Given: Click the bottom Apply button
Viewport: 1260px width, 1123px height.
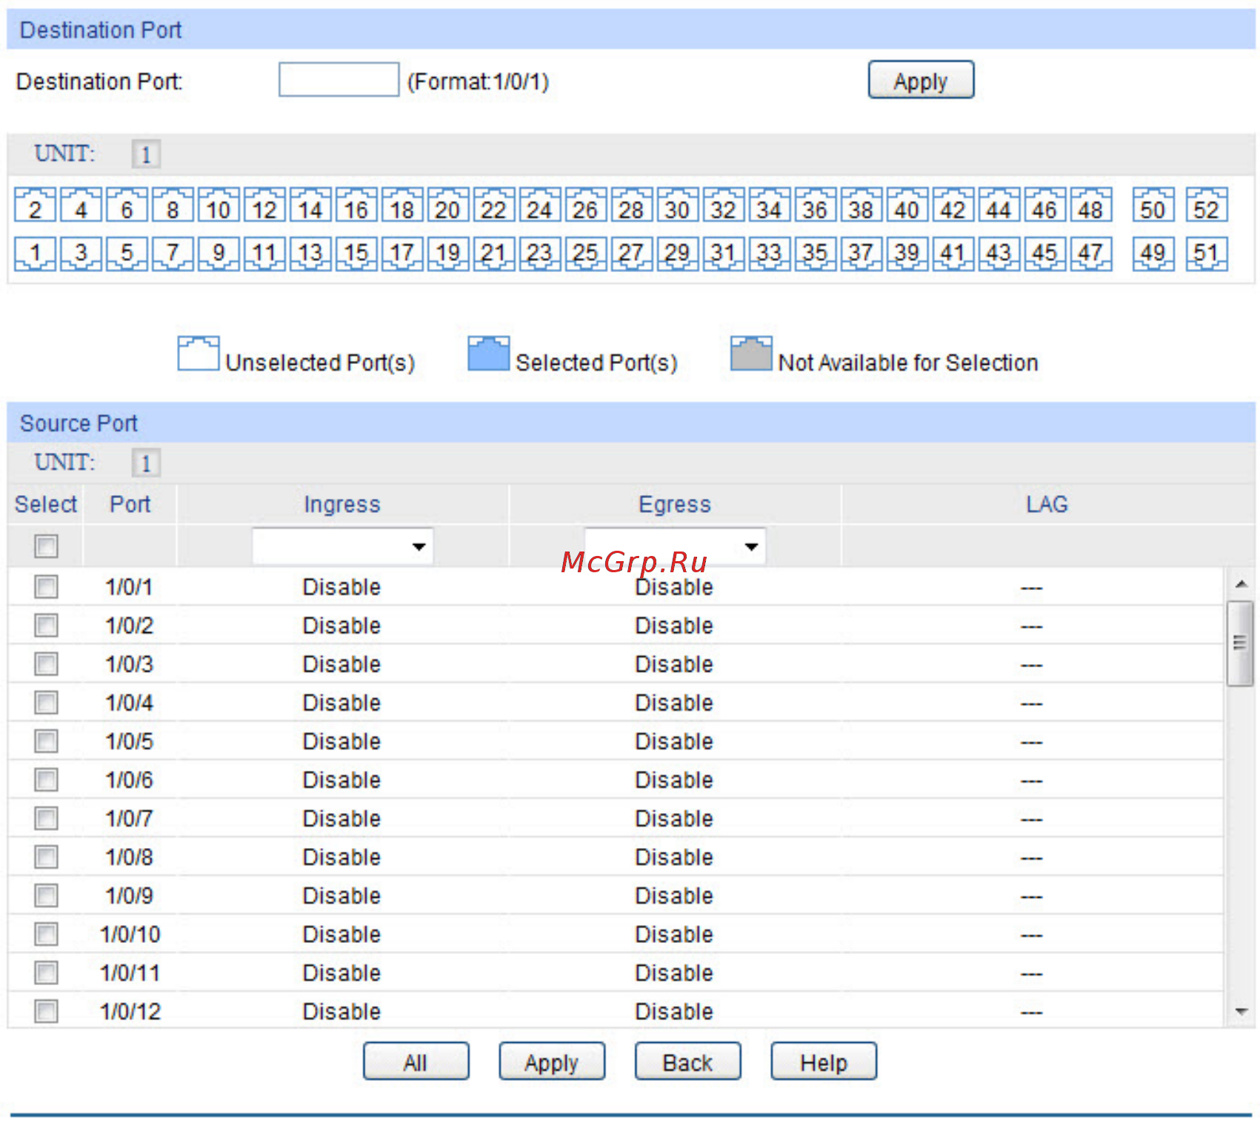Looking at the screenshot, I should click(552, 1061).
